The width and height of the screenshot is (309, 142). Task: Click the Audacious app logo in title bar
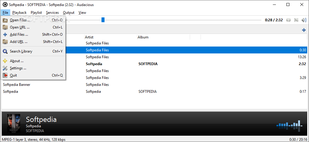(x=5, y=5)
